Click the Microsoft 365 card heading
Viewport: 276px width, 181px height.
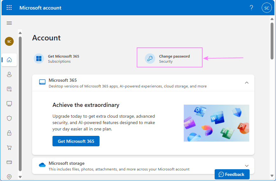(x=63, y=80)
